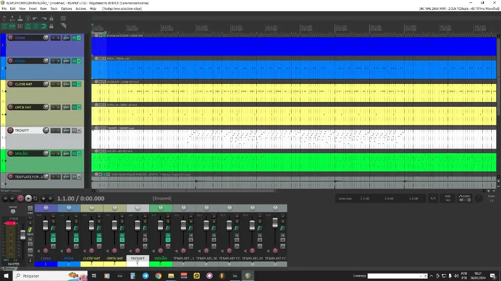
Task: Click the Redo arrow icon
Action: pos(44,18)
